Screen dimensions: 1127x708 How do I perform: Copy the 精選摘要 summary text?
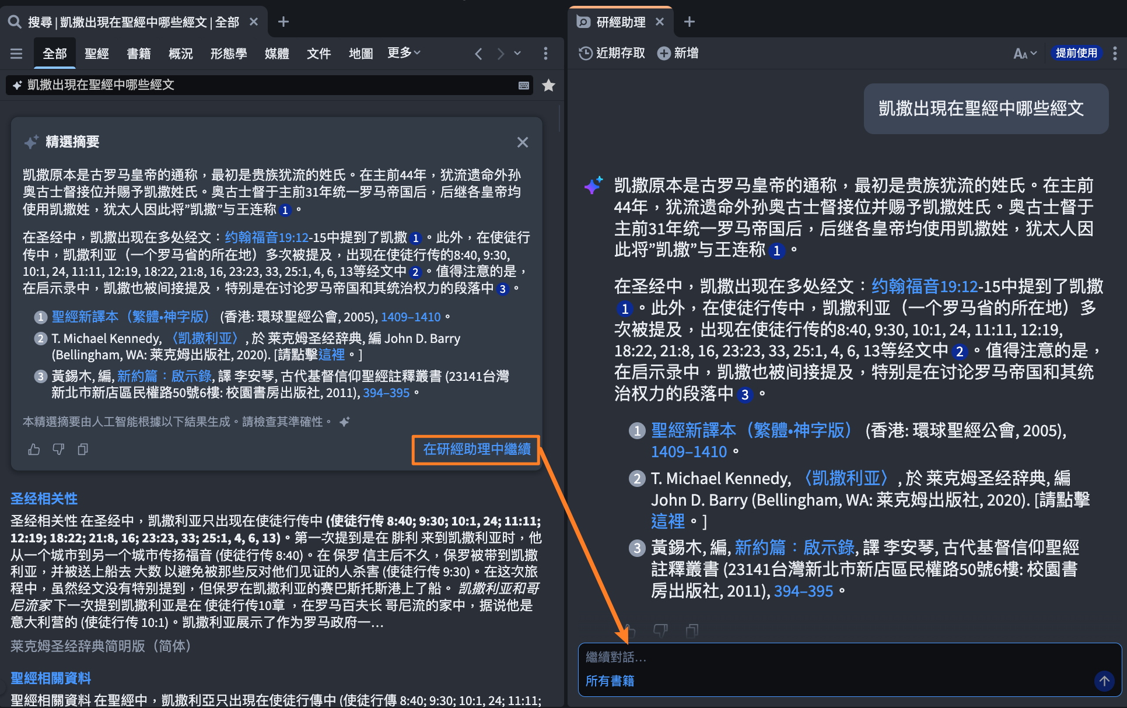[83, 449]
